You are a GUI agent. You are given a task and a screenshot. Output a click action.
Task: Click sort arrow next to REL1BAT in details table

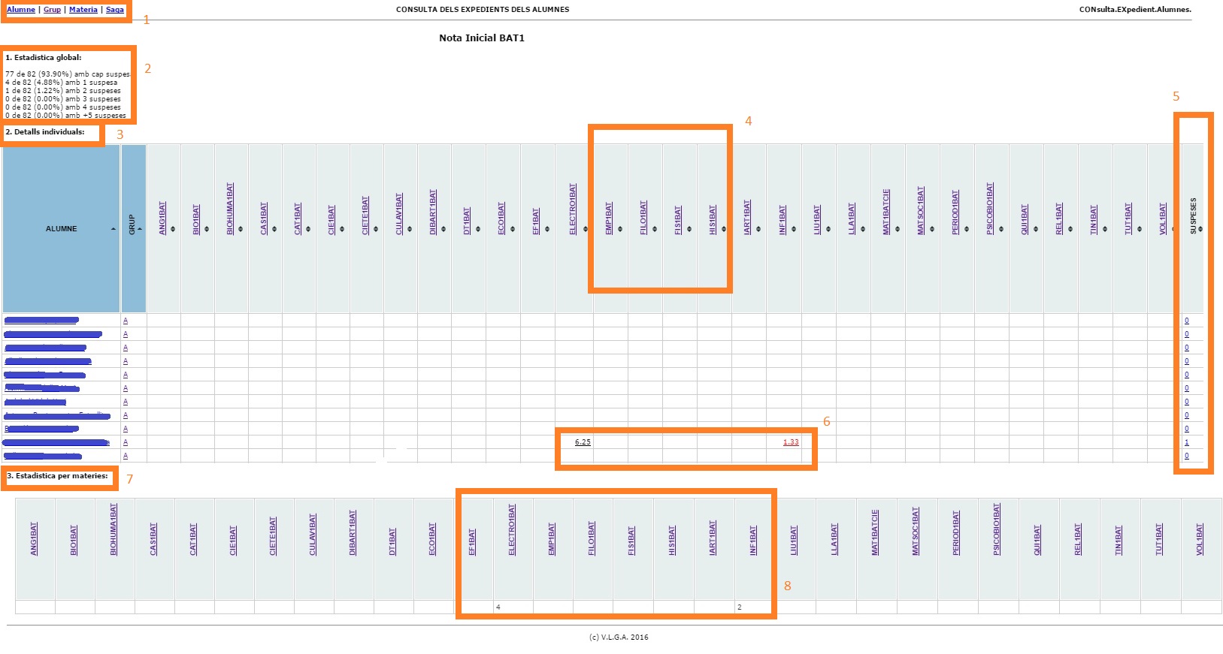1070,229
